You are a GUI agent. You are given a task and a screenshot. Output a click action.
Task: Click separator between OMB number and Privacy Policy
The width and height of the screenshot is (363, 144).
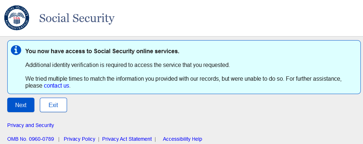pyautogui.click(x=59, y=139)
